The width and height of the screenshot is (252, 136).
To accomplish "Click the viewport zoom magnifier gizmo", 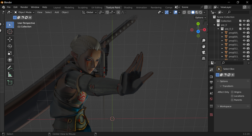I will (203, 40).
